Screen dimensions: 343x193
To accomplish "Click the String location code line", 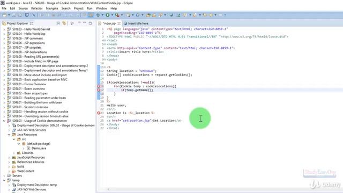I will click(x=132, y=71).
